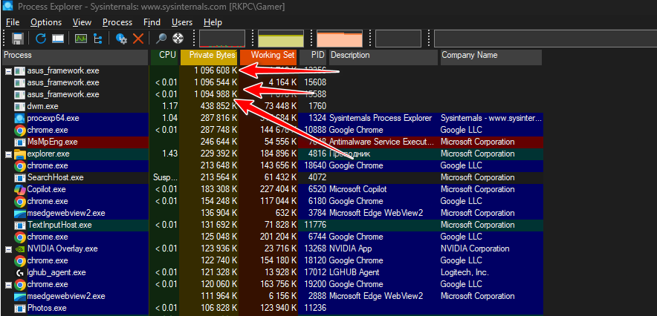This screenshot has width=657, height=316.
Task: Click the Sysinternals Process Explorer description
Action: point(381,118)
